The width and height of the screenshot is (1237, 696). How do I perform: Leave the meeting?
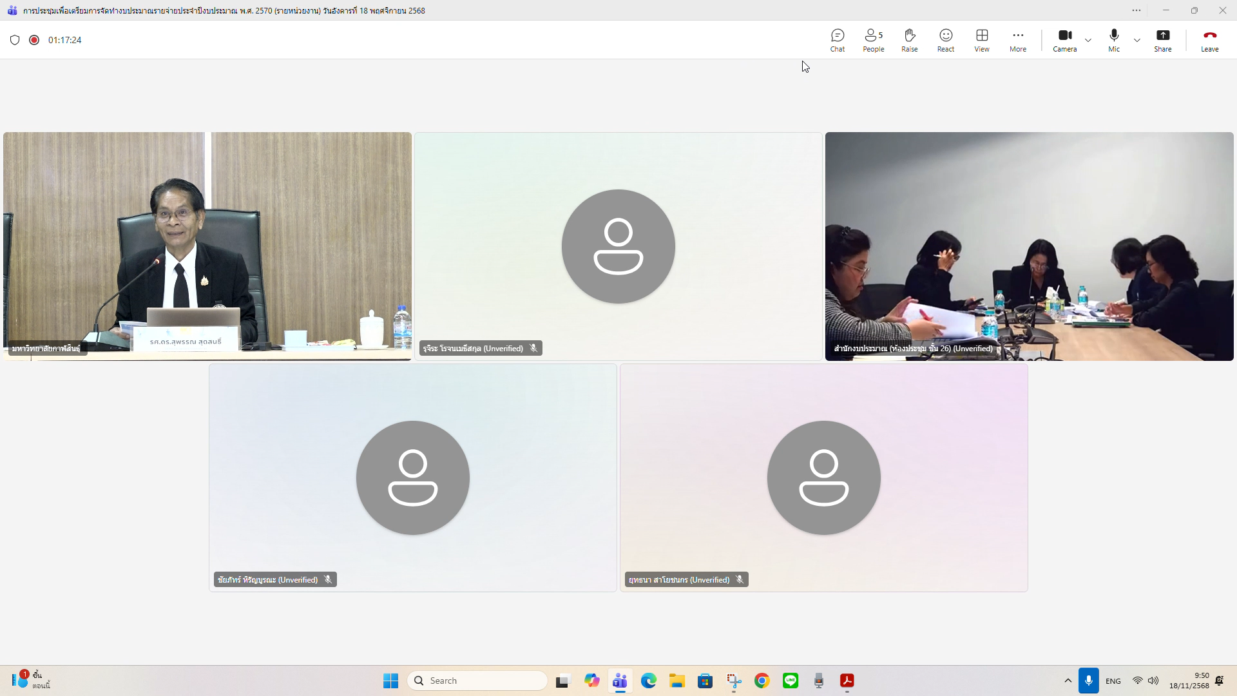pos(1209,40)
